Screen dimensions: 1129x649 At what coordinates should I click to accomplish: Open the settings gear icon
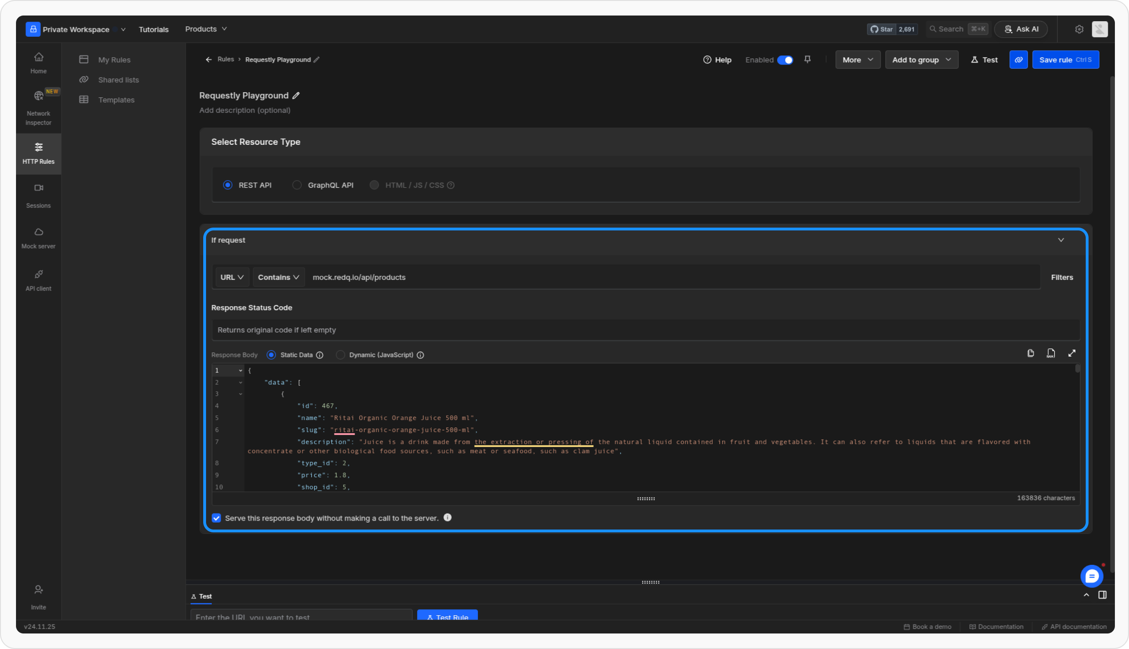coord(1079,29)
